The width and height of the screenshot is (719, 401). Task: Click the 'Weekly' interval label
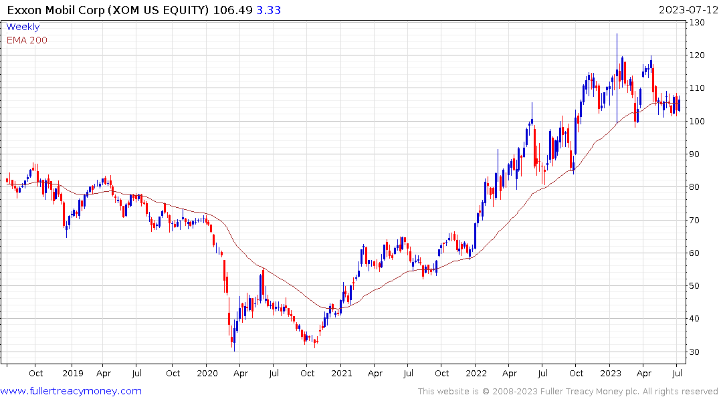pyautogui.click(x=23, y=27)
